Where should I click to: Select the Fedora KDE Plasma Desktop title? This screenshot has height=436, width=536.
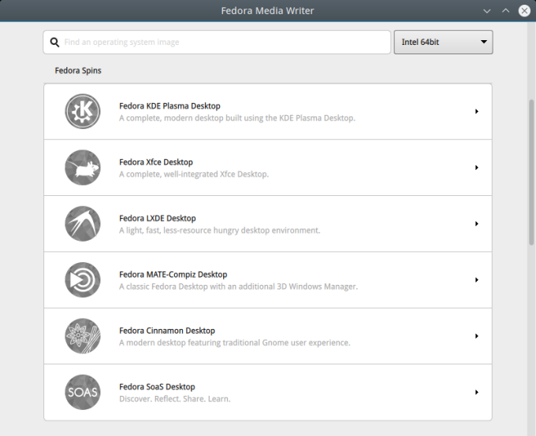tap(169, 105)
